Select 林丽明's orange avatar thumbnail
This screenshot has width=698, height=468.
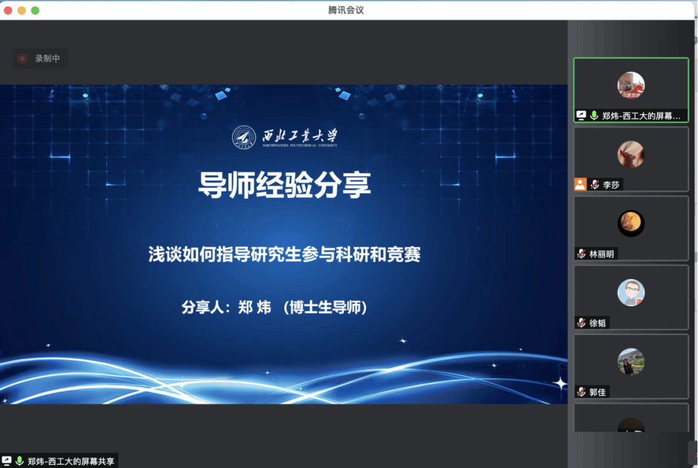pyautogui.click(x=631, y=223)
